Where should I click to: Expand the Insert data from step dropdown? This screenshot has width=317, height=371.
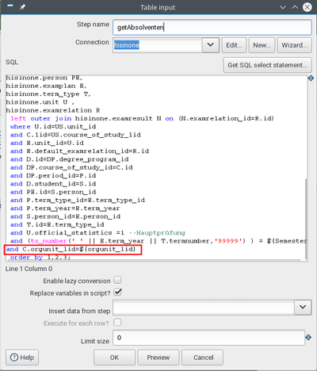pyautogui.click(x=303, y=307)
